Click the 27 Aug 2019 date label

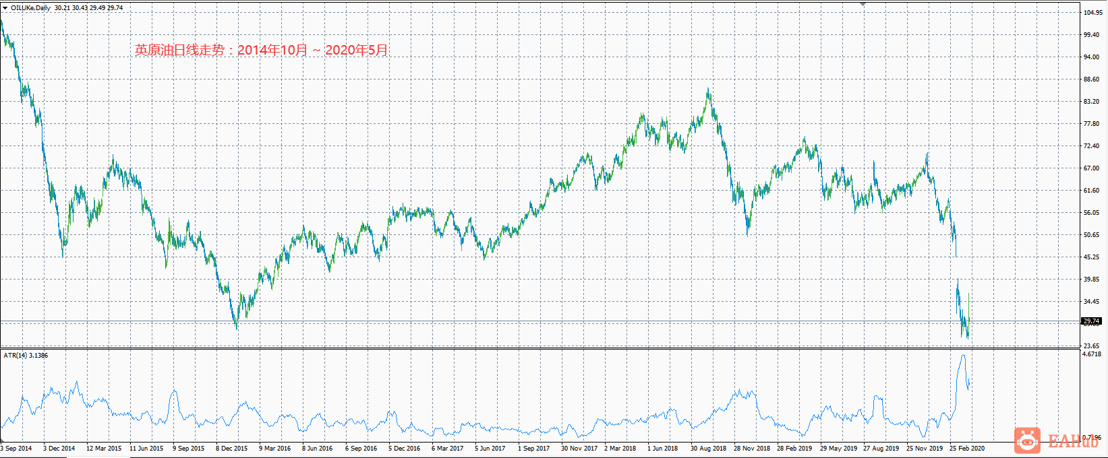[881, 448]
